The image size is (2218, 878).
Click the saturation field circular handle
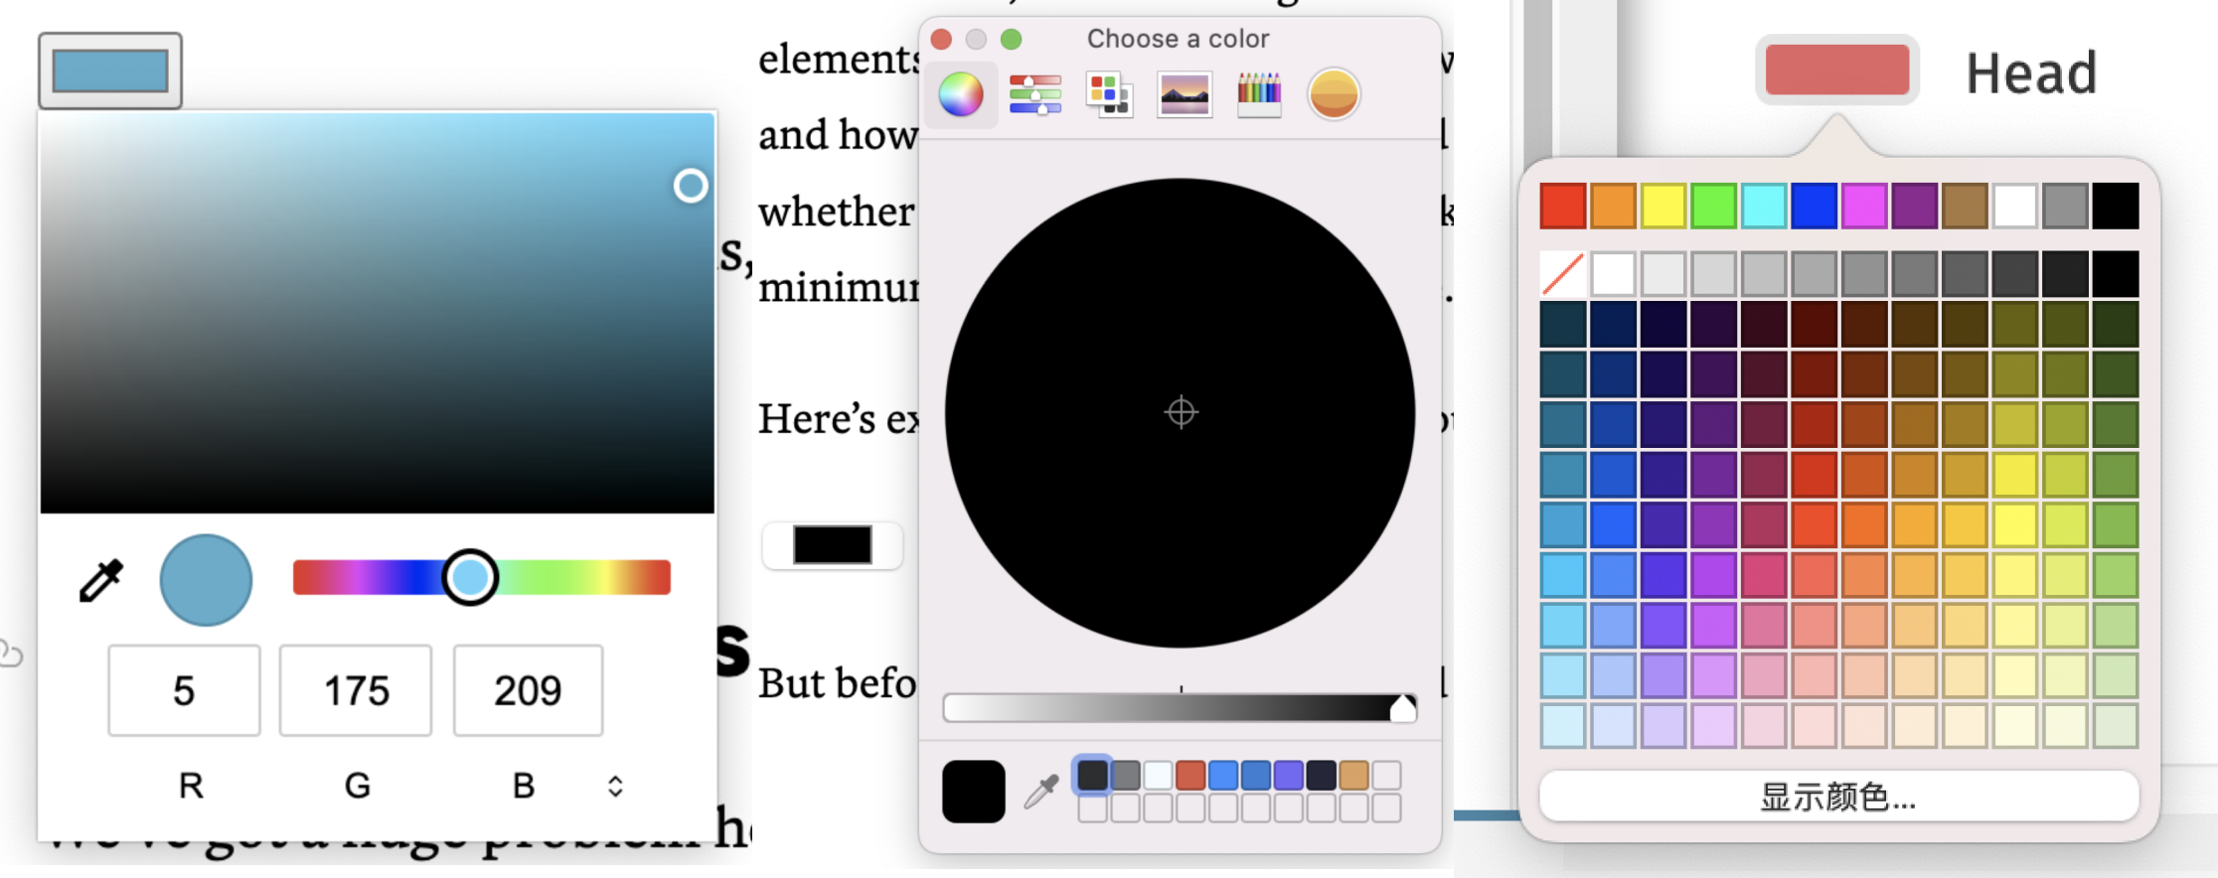coord(691,186)
